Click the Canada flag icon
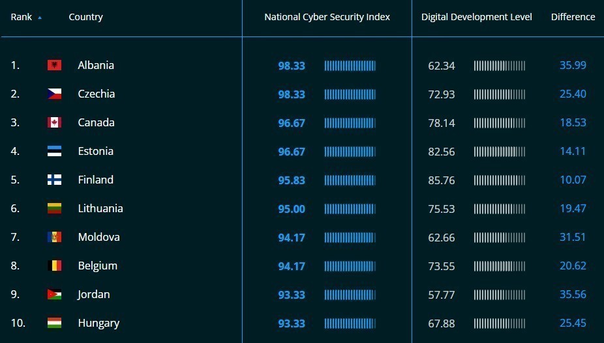The width and height of the screenshot is (604, 343). click(x=54, y=122)
